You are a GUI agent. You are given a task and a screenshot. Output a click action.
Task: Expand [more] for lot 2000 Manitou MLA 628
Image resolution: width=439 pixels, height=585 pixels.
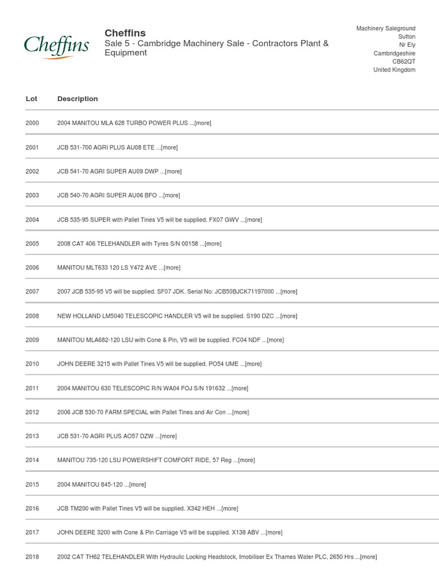click(203, 123)
